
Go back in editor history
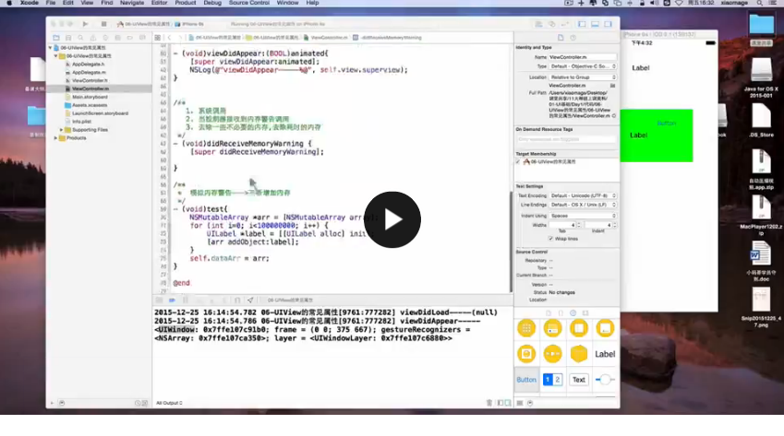[170, 38]
